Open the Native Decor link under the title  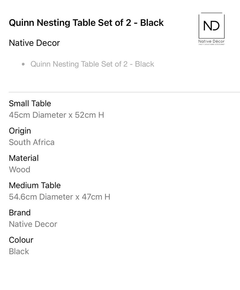point(34,43)
